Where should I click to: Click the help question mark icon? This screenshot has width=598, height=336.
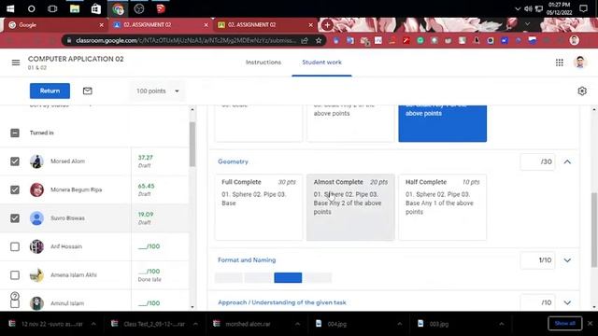tap(15, 296)
